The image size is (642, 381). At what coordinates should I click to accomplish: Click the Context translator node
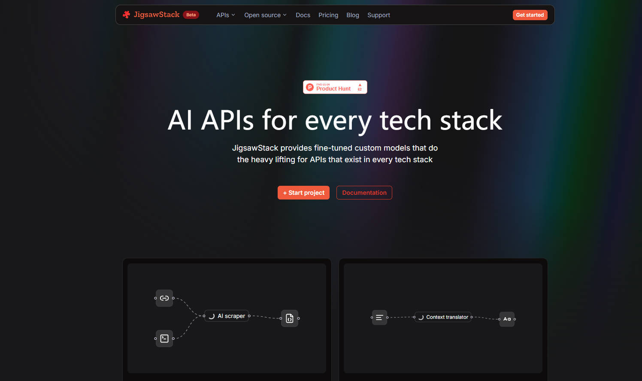[442, 317]
